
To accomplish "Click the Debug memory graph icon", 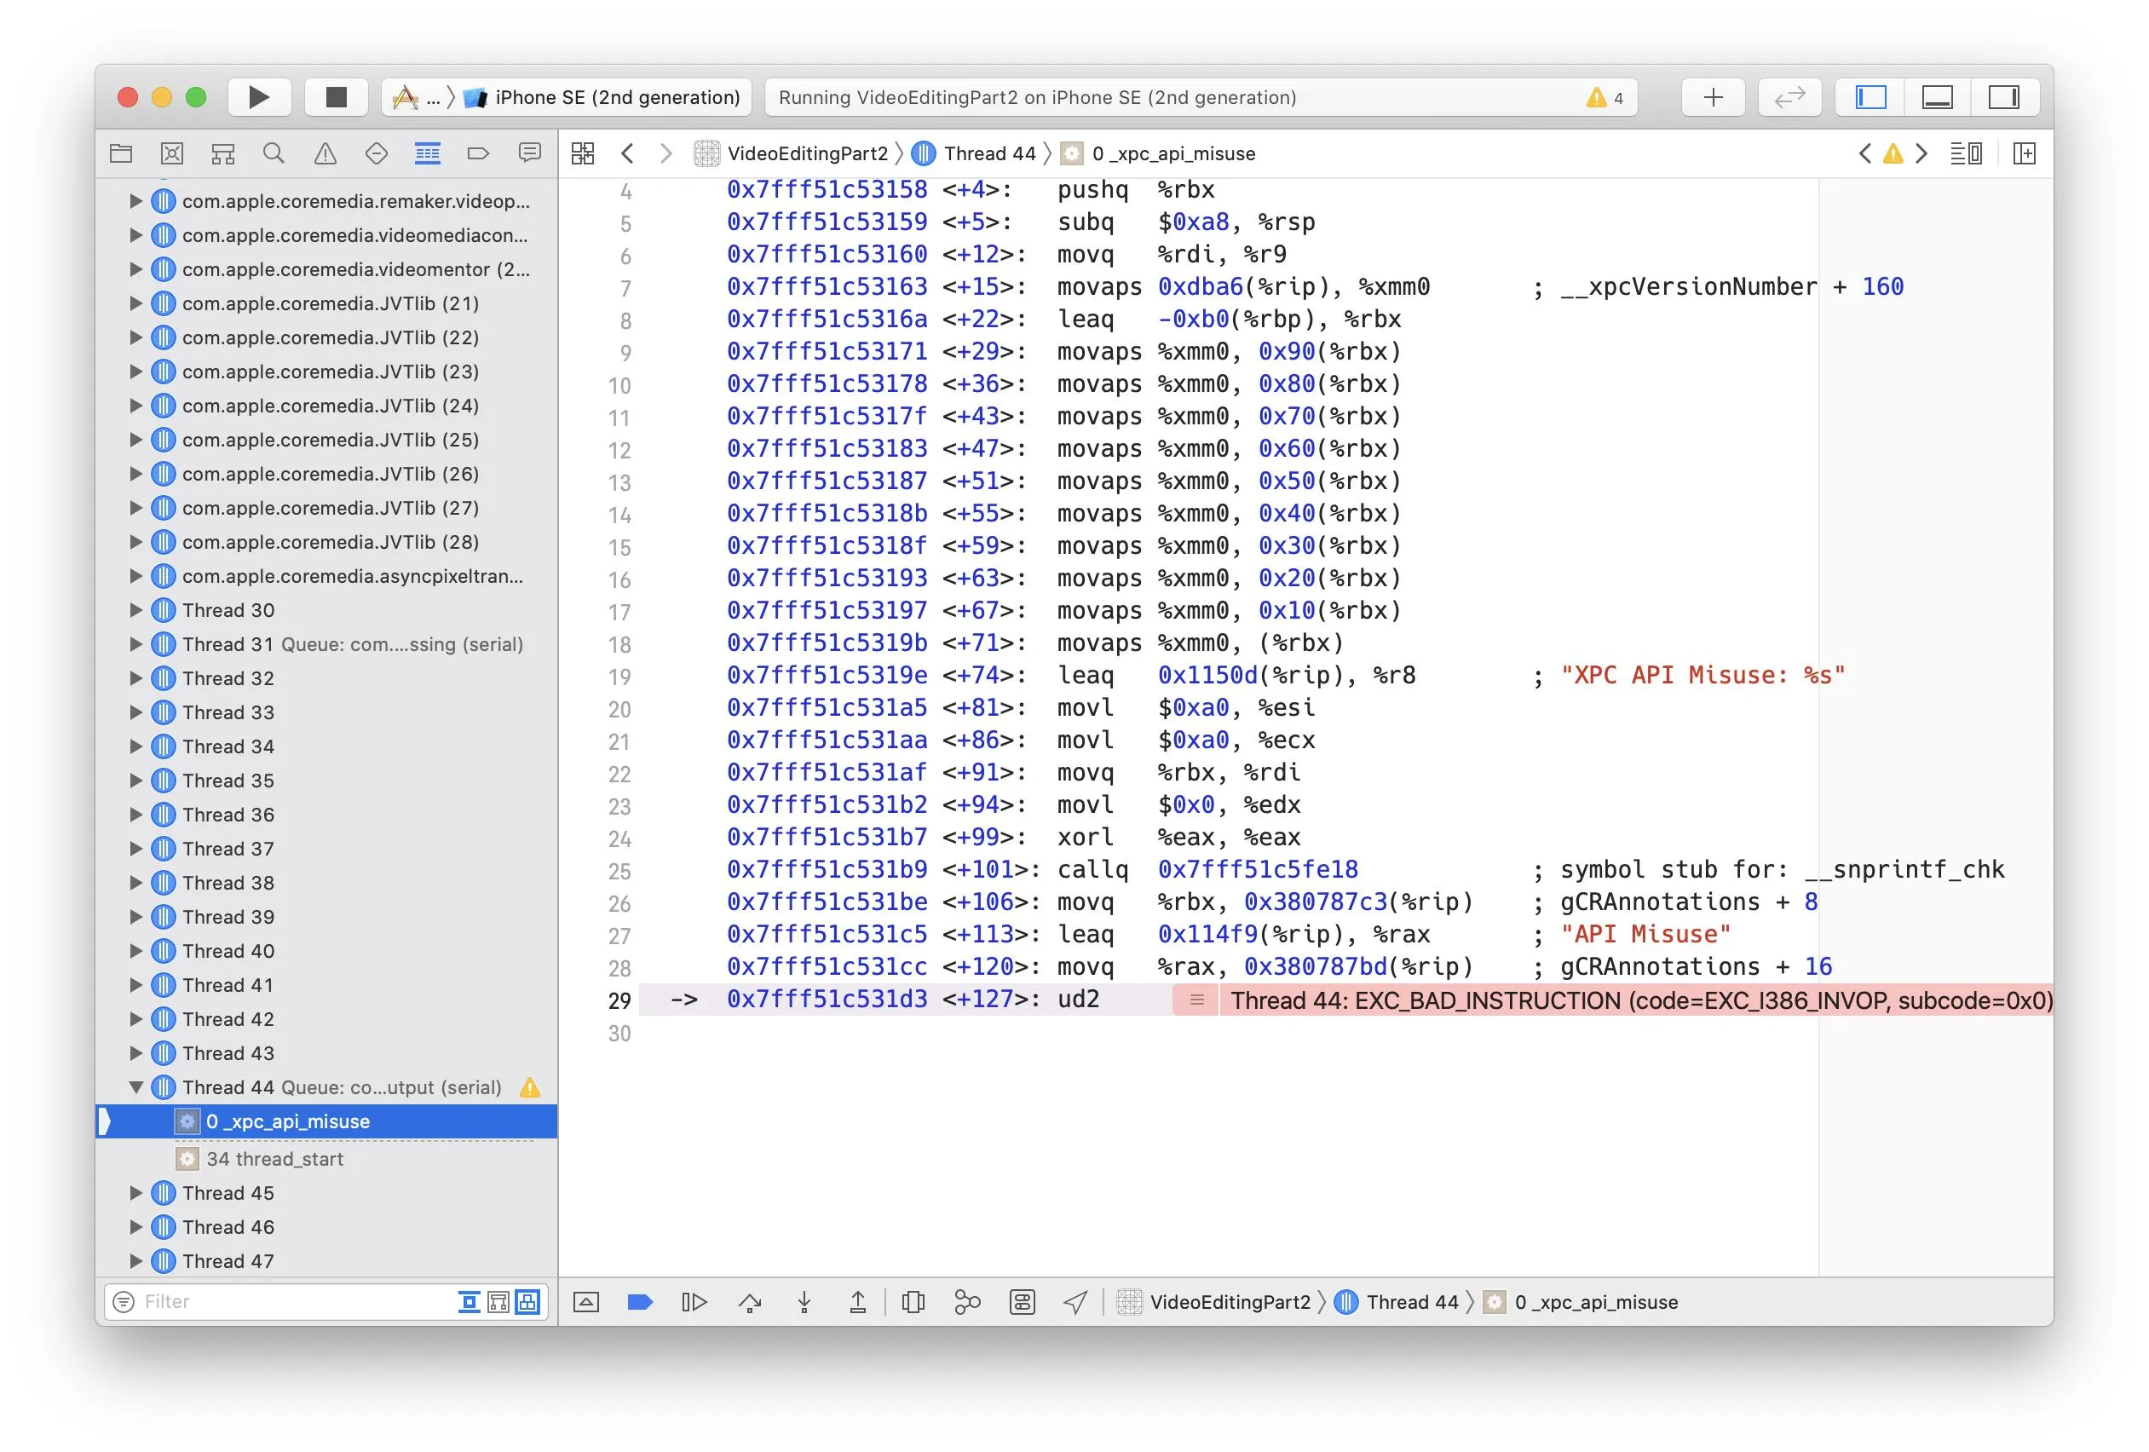I will point(967,1302).
